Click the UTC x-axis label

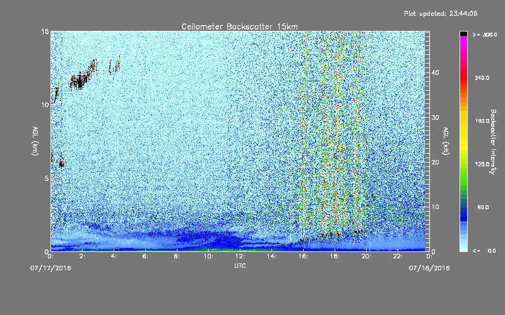(x=240, y=265)
